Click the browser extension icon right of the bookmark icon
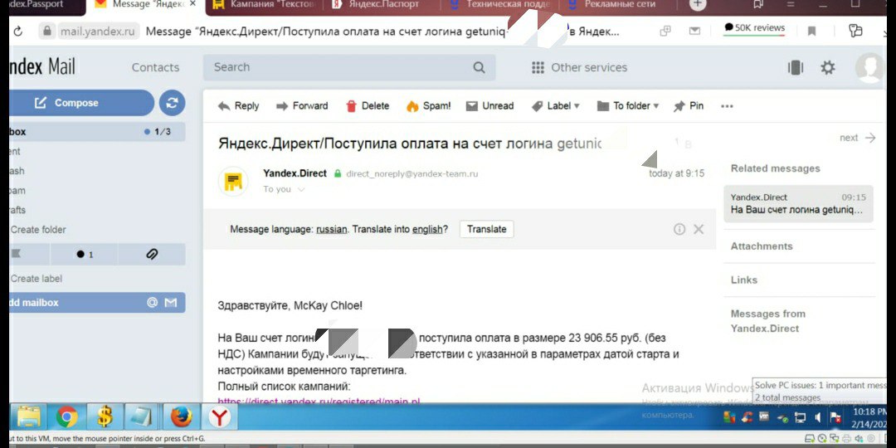Viewport: 896px width, 448px height. tap(855, 31)
